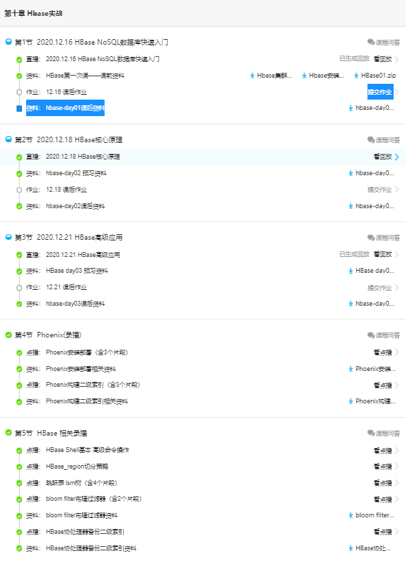Click the 第3节 section status circle icon
Image resolution: width=406 pixels, height=562 pixels.
pos(9,236)
